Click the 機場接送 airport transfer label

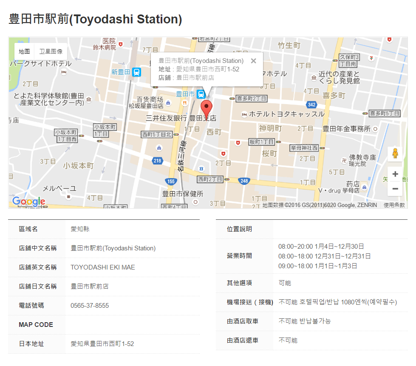click(250, 302)
